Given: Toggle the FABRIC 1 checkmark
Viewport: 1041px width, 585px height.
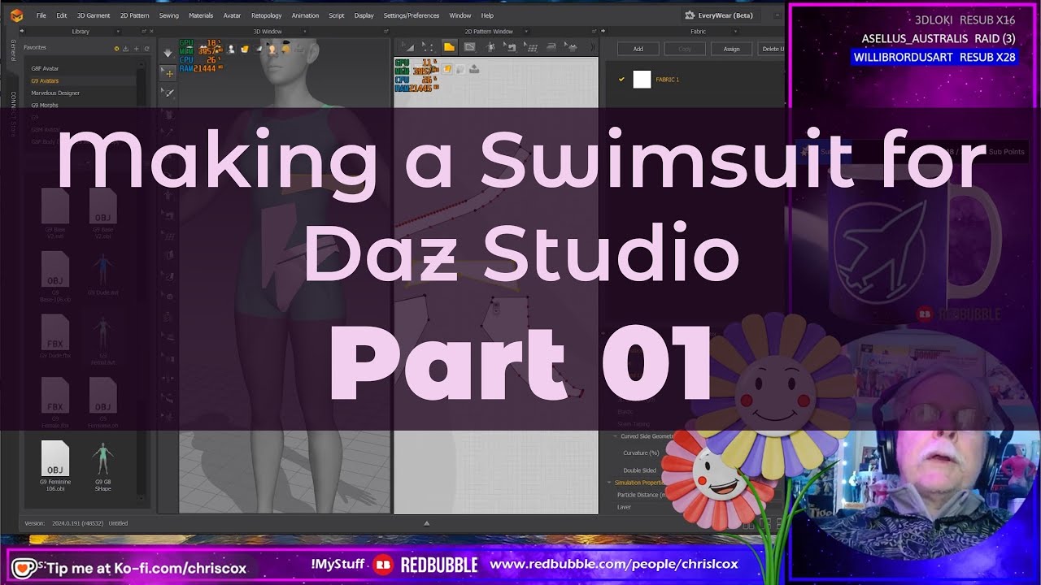Looking at the screenshot, I should click(x=622, y=80).
